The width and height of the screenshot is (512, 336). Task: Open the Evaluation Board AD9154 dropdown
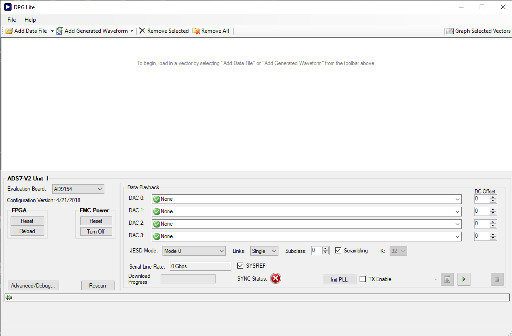pyautogui.click(x=78, y=189)
